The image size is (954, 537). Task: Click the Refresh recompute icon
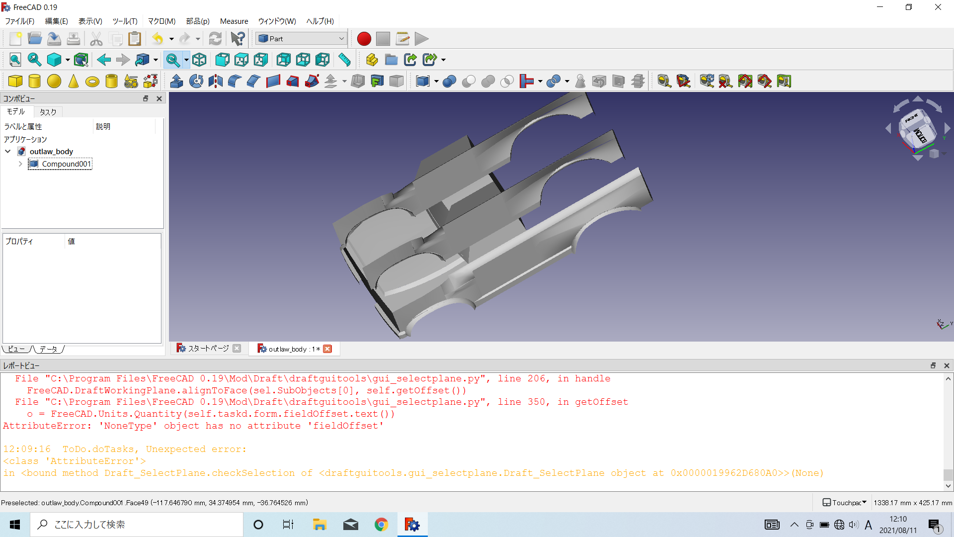pyautogui.click(x=215, y=39)
